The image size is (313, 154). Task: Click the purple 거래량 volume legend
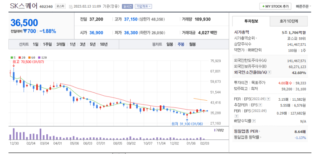(219, 131)
